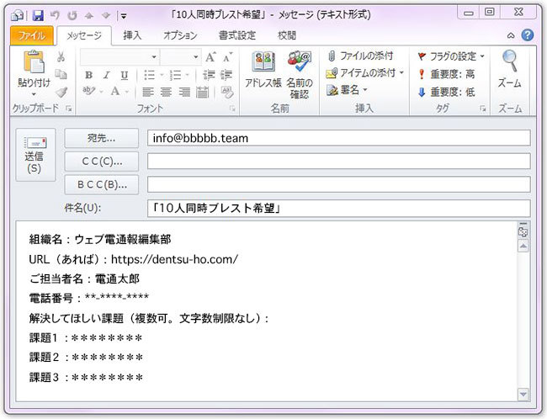Toggle 重要度: 低 low importance
This screenshot has width=547, height=419.
447,93
